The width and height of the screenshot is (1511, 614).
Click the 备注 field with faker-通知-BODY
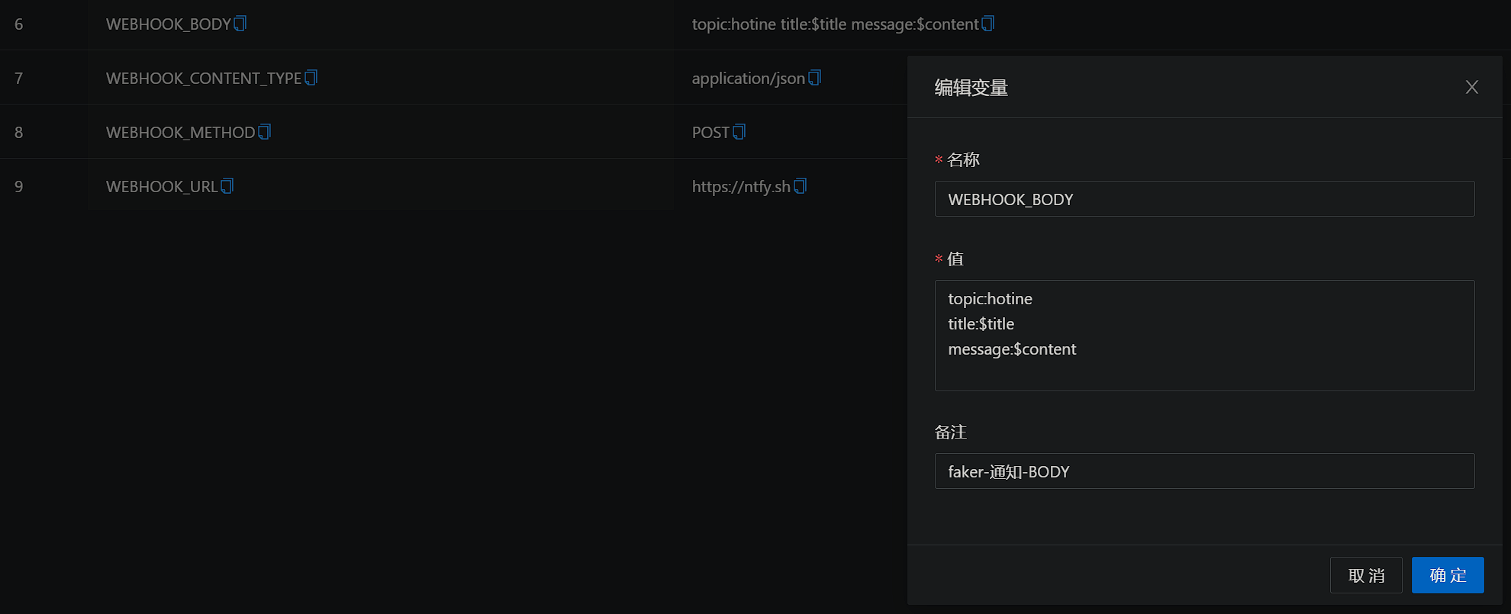(x=1204, y=471)
